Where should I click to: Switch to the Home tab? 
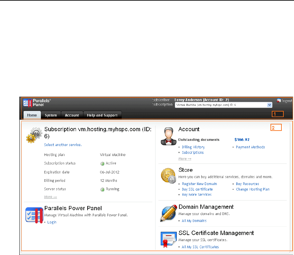coord(32,115)
